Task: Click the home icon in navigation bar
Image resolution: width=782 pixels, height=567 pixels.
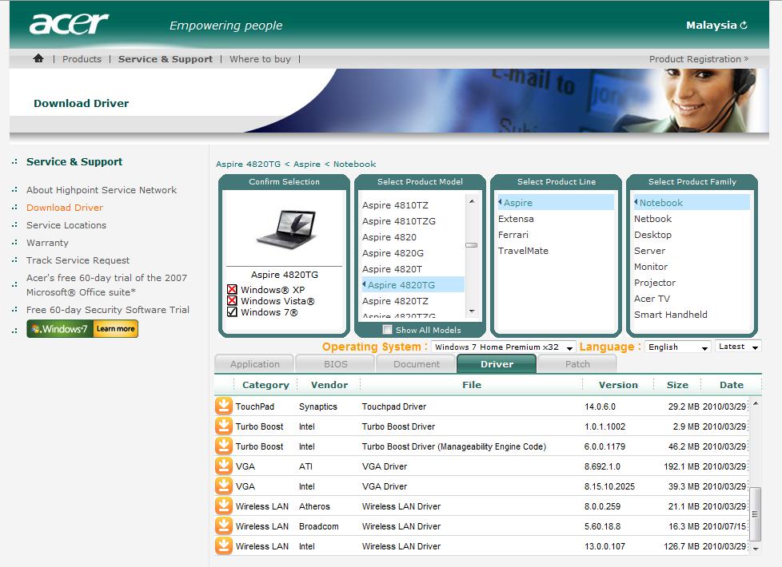Action: click(38, 58)
